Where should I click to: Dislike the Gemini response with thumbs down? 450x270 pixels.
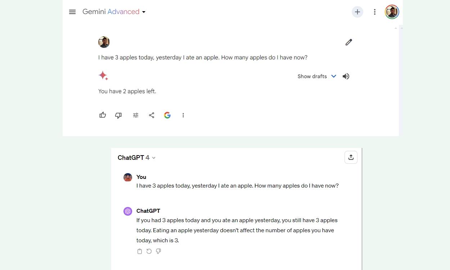[x=118, y=115]
